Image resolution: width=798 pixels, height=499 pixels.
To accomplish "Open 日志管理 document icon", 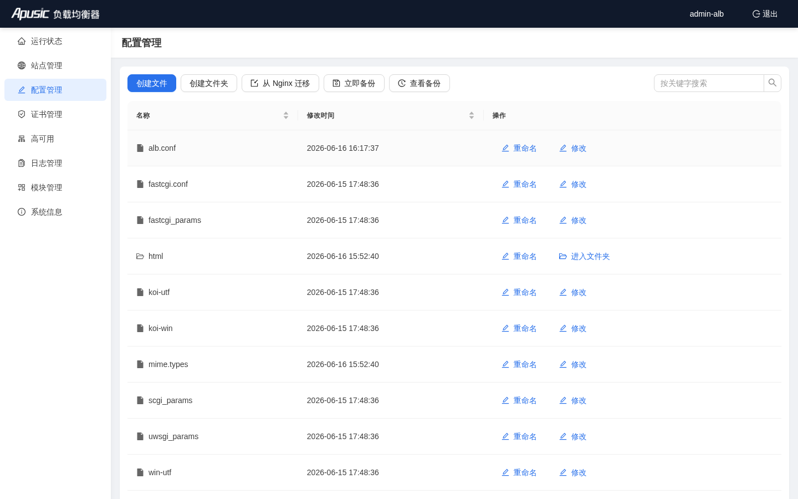I will (22, 163).
